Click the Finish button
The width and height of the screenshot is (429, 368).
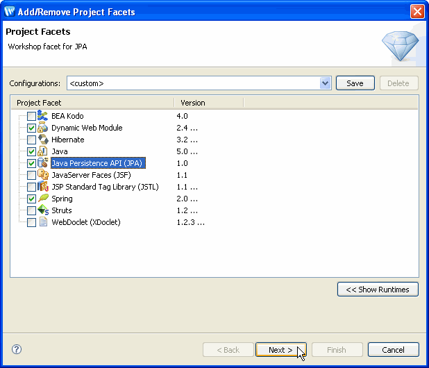coord(337,350)
